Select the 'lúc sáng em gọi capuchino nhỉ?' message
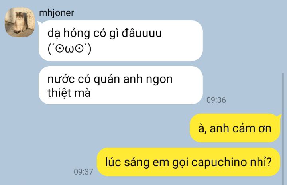 (189, 162)
